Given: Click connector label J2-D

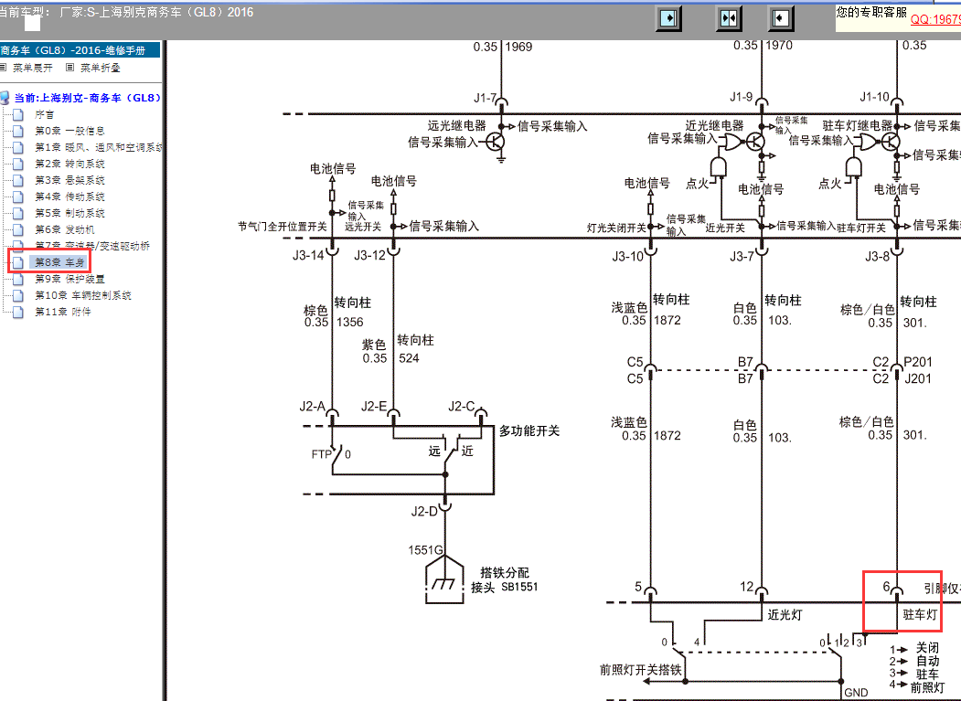Looking at the screenshot, I should pos(425,511).
